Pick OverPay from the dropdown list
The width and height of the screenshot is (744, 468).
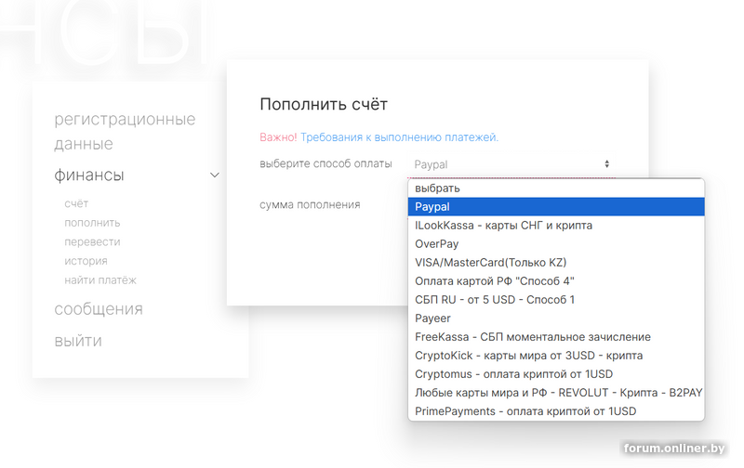pyautogui.click(x=437, y=244)
